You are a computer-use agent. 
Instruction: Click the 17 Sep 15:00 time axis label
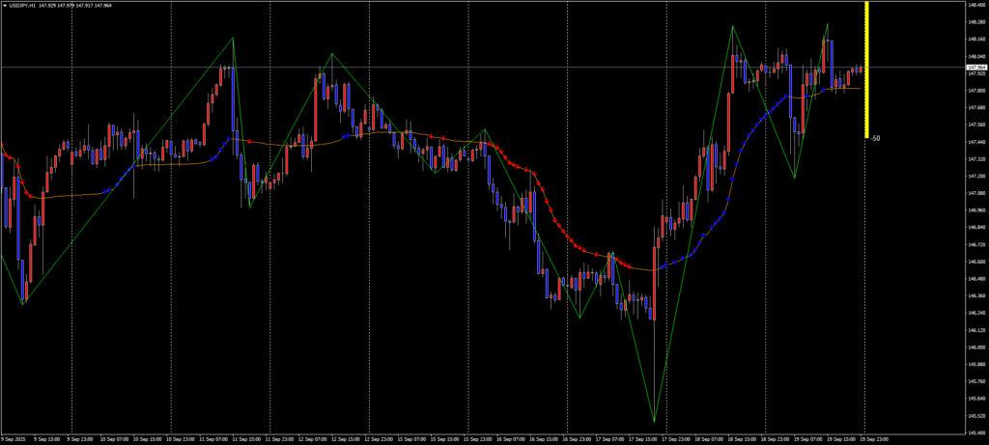point(641,439)
